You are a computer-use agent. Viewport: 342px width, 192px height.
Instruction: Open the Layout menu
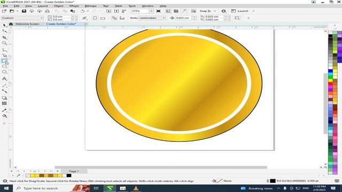click(x=43, y=6)
